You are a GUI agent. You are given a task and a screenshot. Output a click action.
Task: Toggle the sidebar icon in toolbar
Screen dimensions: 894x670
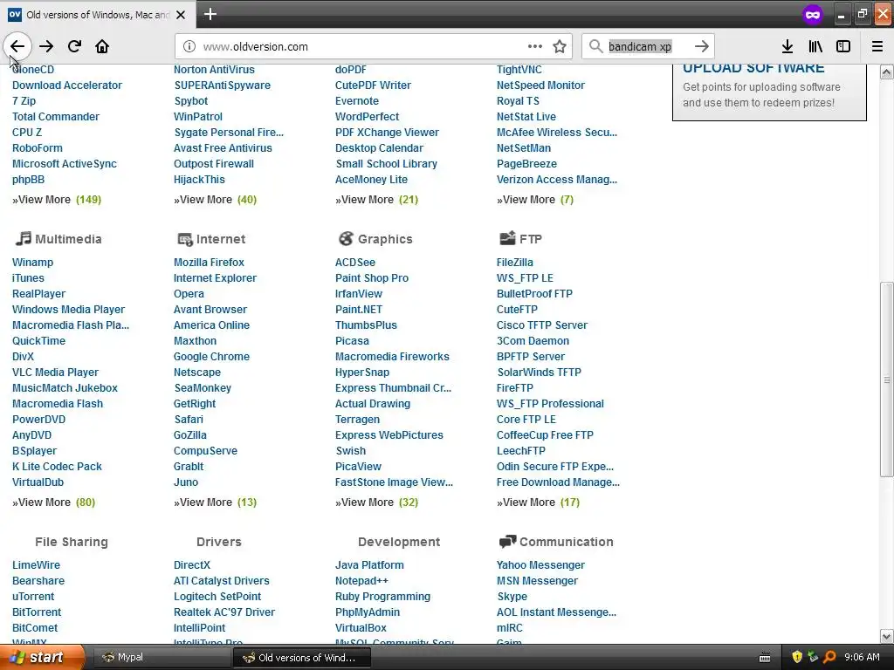pos(843,46)
